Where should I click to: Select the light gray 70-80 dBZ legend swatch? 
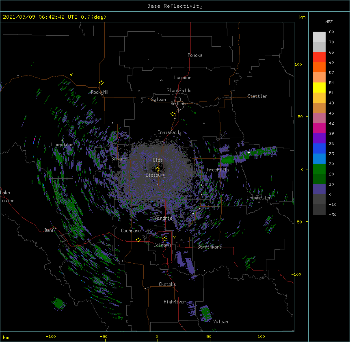(x=319, y=37)
